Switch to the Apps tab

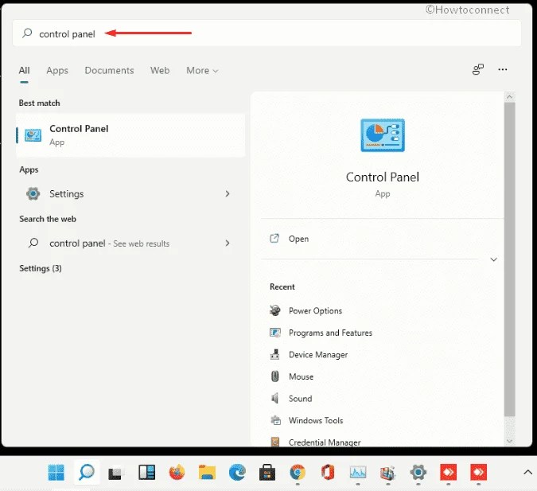coord(57,70)
